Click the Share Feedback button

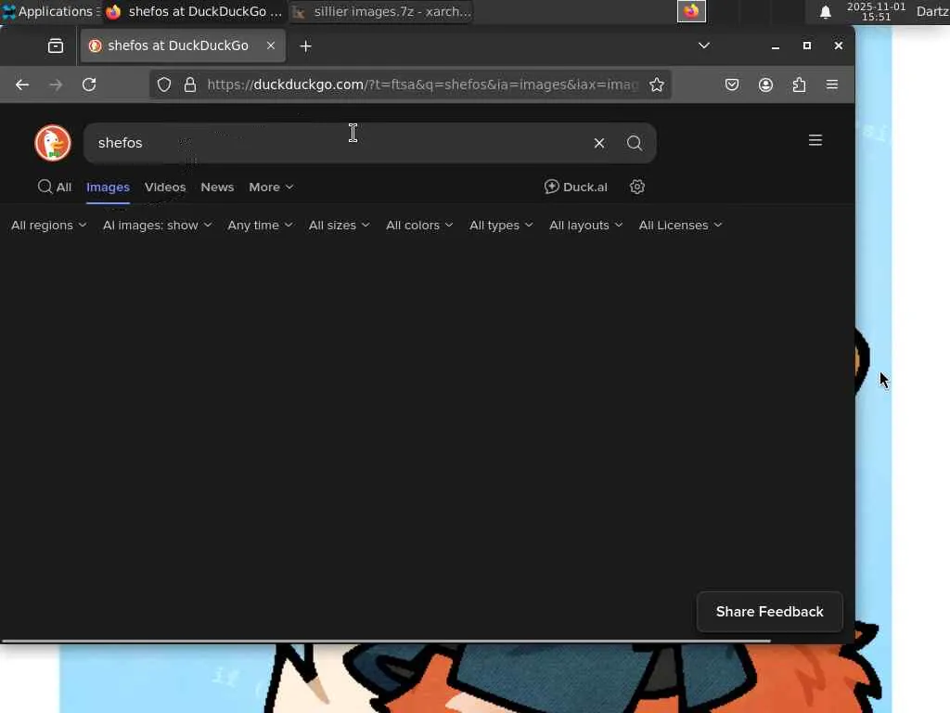[x=769, y=612]
